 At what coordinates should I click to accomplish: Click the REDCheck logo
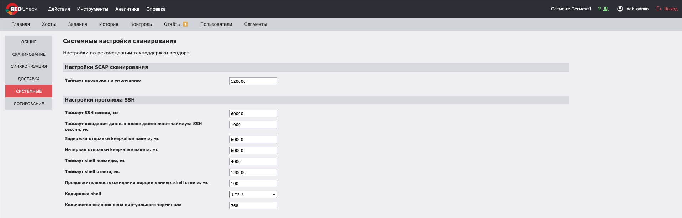(21, 9)
